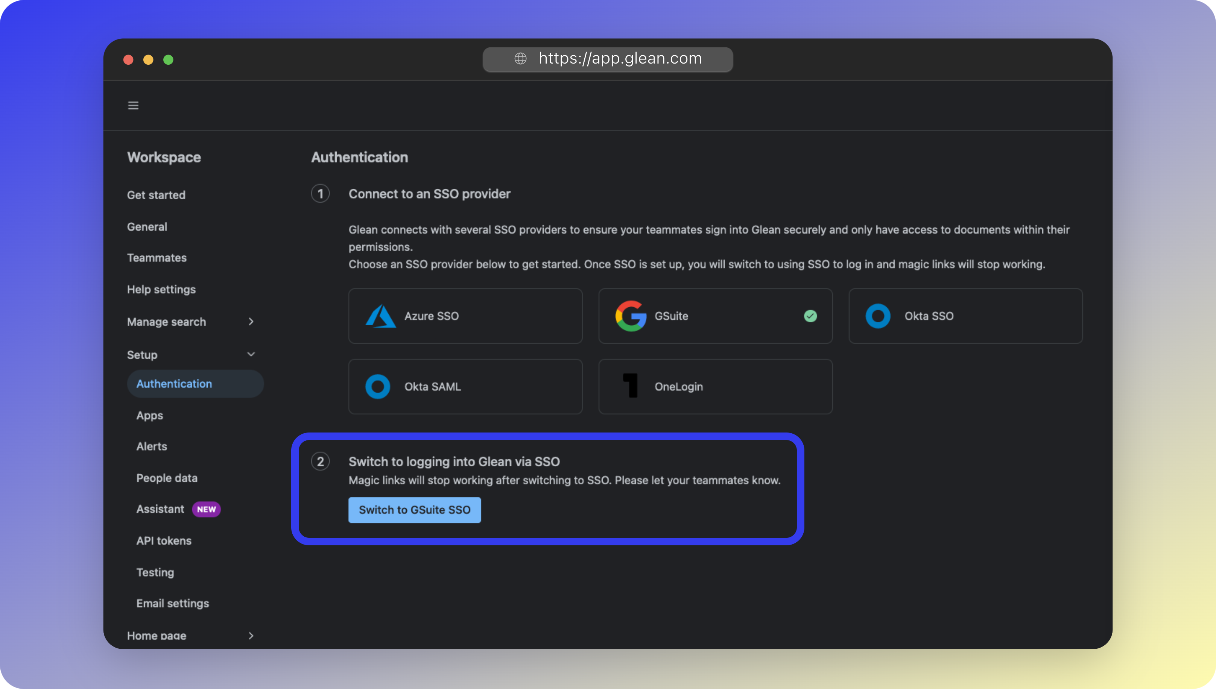Click the Switch to GSuite SSO button
The height and width of the screenshot is (689, 1216).
414,510
